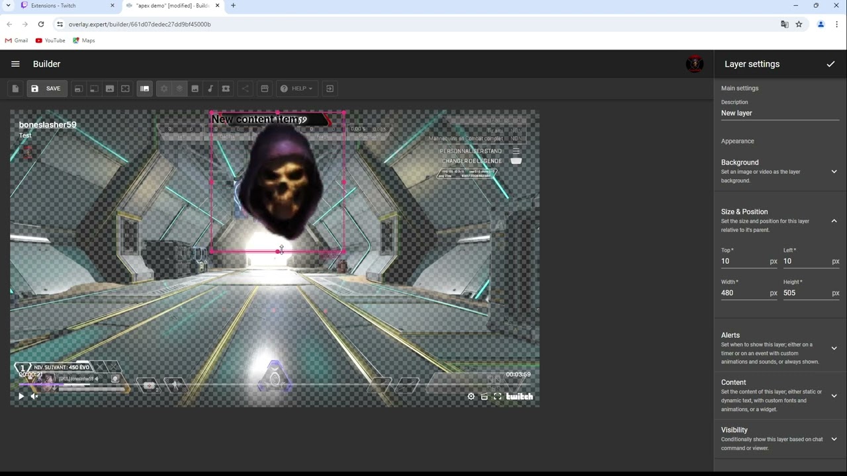Open the hamburger navigation menu

click(15, 64)
